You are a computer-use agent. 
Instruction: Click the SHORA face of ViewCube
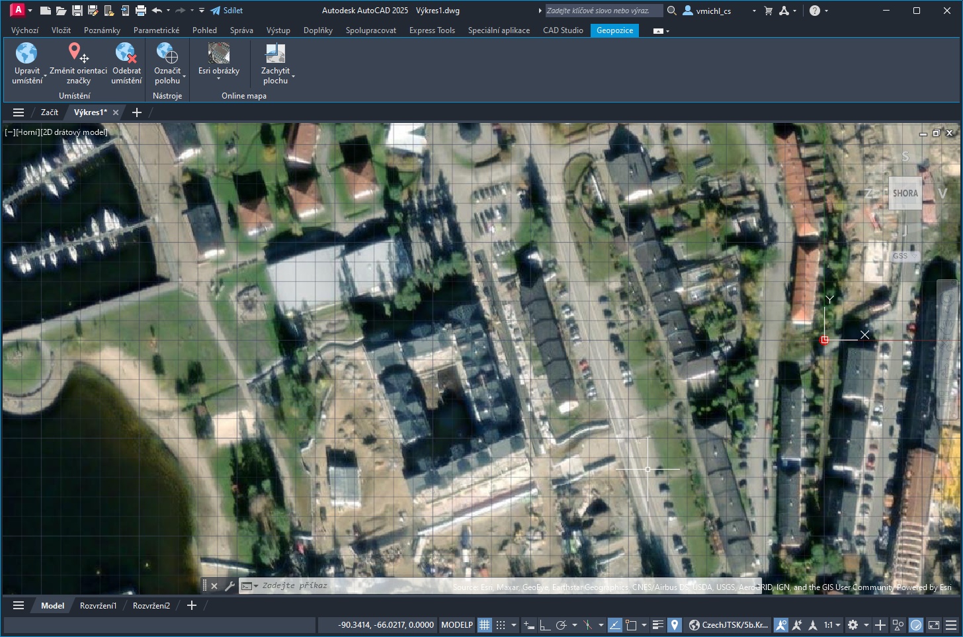[x=905, y=193]
